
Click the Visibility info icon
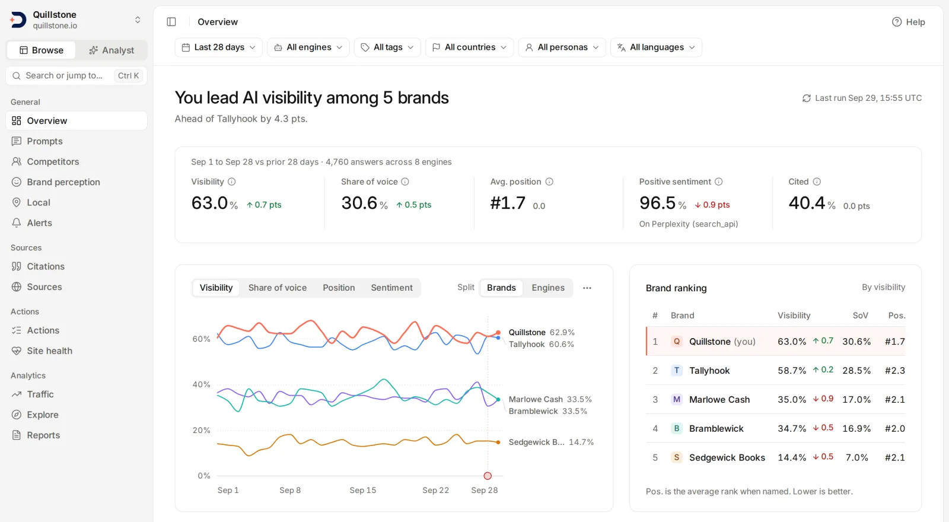tap(232, 182)
